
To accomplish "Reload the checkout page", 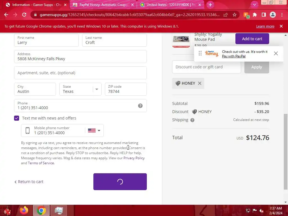I will [24, 15].
